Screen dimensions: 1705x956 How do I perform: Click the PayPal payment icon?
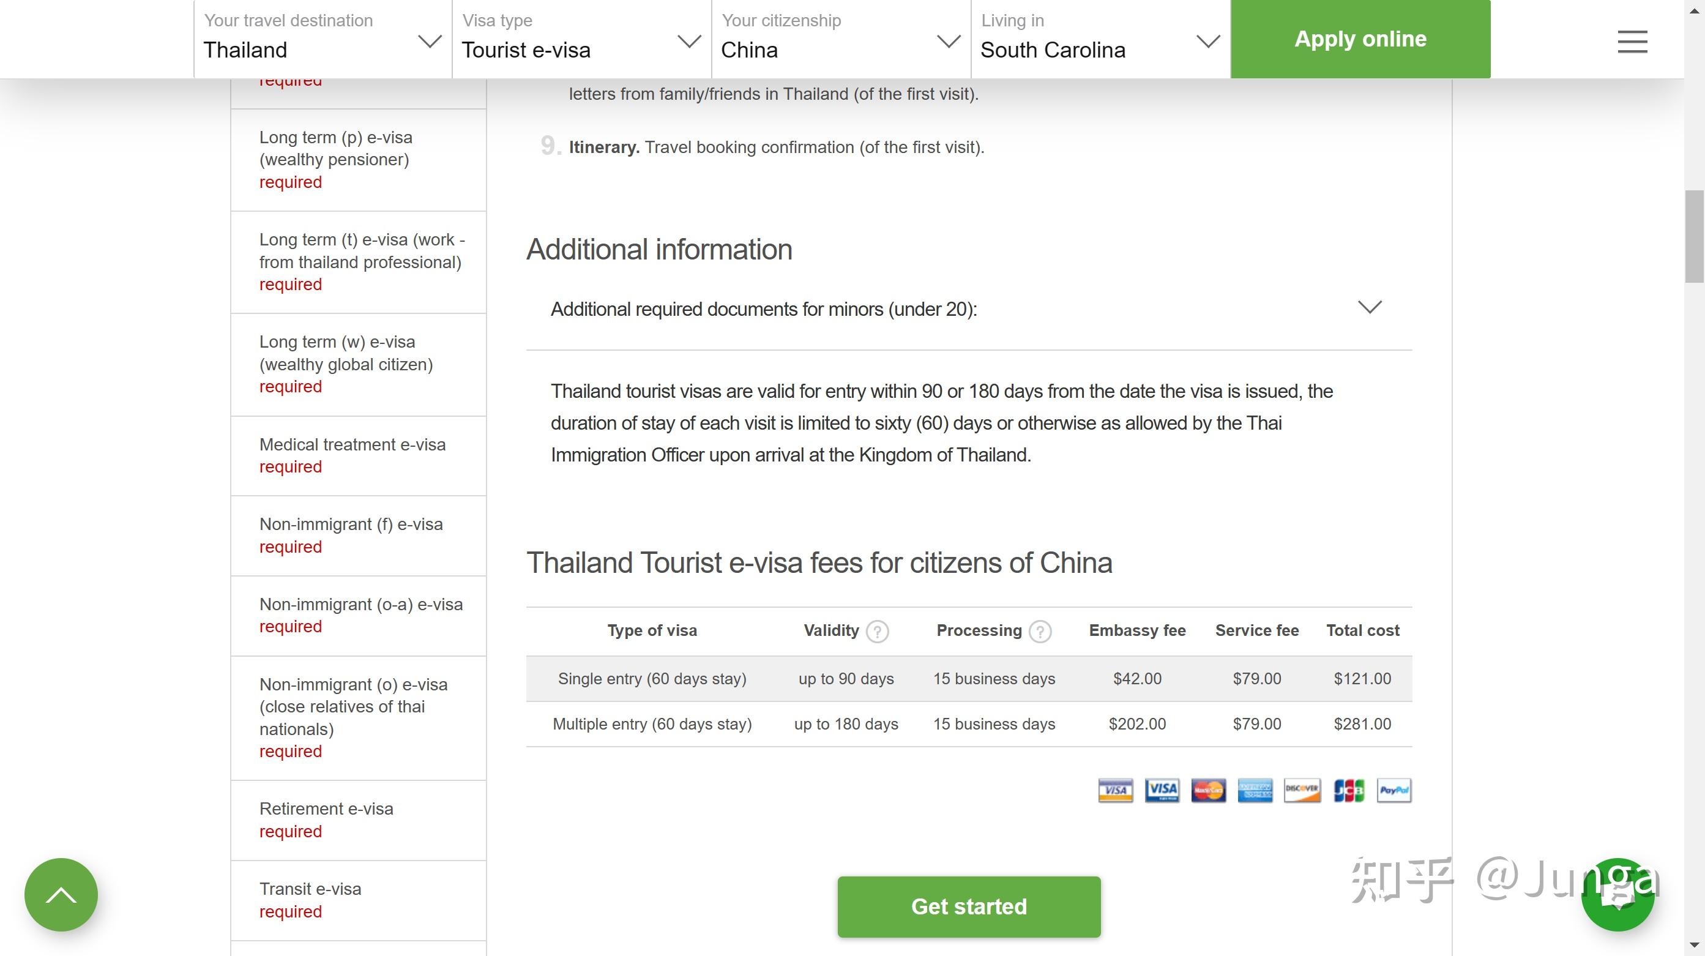click(1394, 790)
